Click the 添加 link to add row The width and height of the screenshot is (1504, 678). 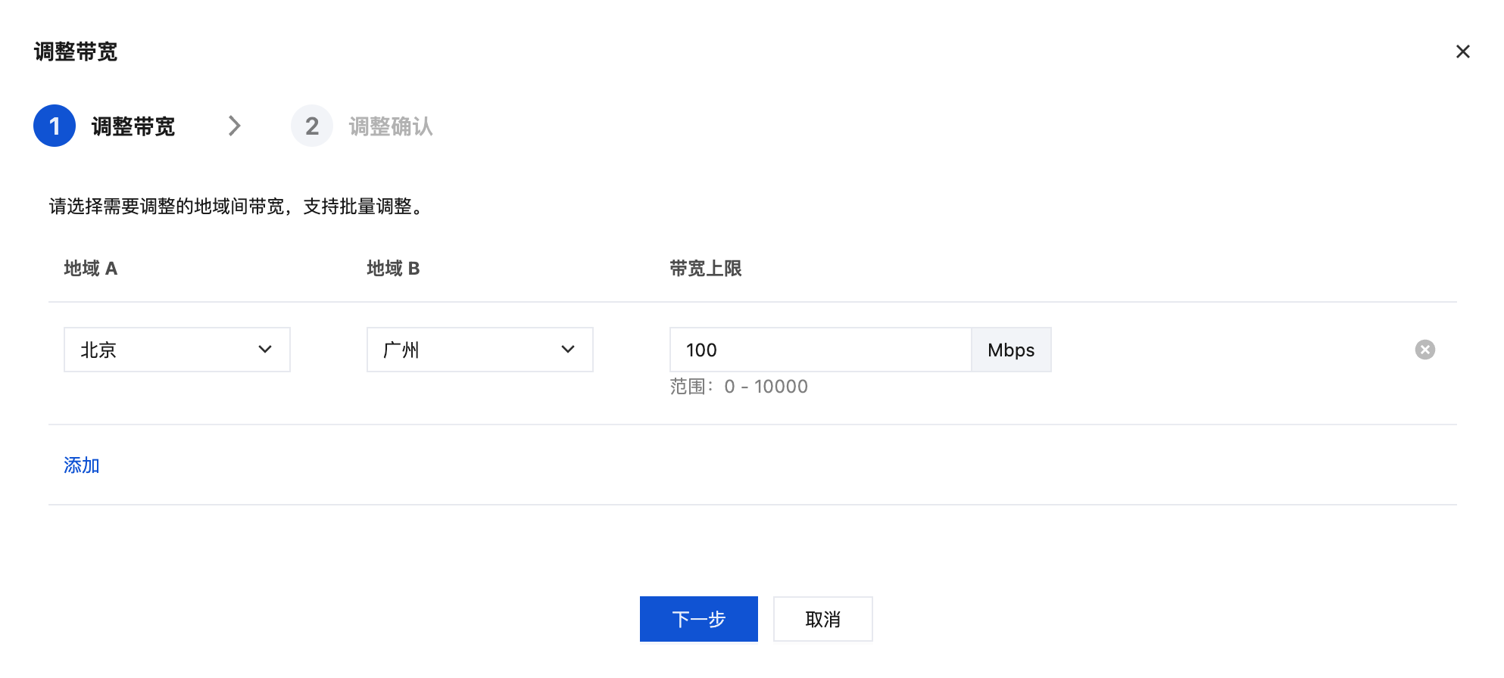click(x=82, y=465)
